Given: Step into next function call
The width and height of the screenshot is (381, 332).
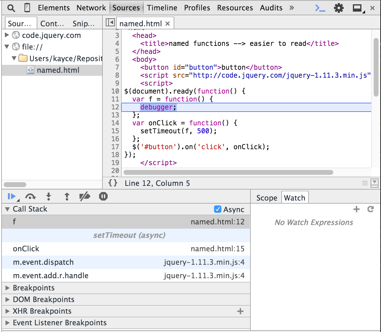Looking at the screenshot, I should (49, 196).
